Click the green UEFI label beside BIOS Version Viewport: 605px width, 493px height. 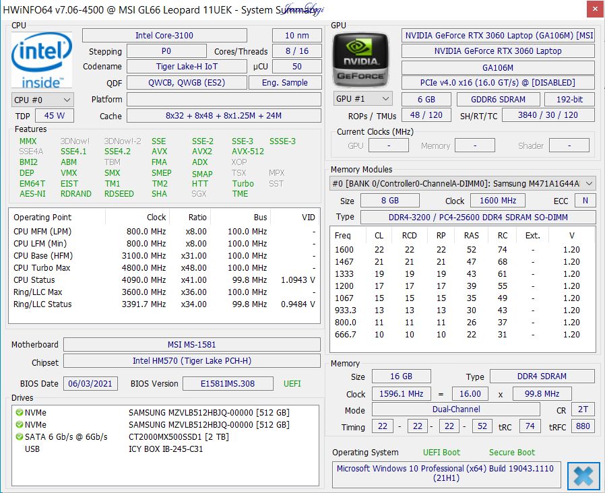(292, 383)
